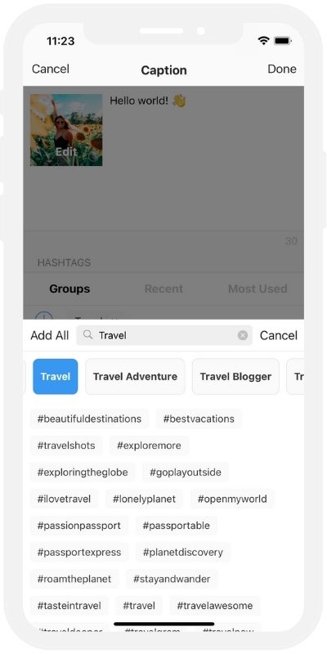Screen dimensions: 327x654
Task: Tap the battery status icon
Action: click(283, 40)
